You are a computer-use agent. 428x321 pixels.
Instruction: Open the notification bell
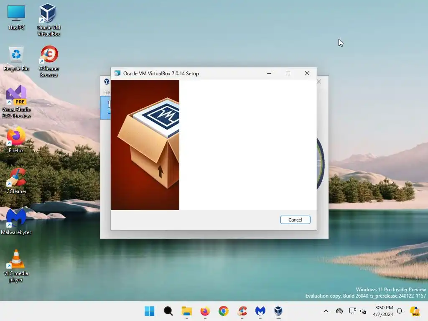(x=400, y=311)
